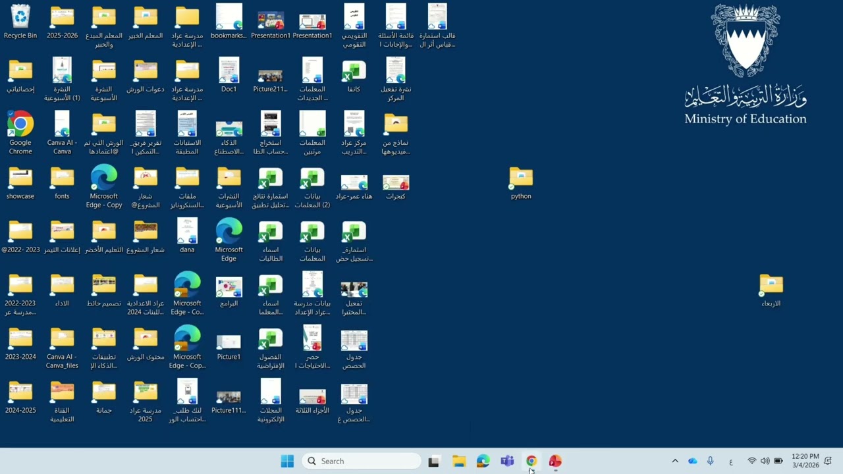
Task: Select the الاربعاء folder icon
Action: 771,290
